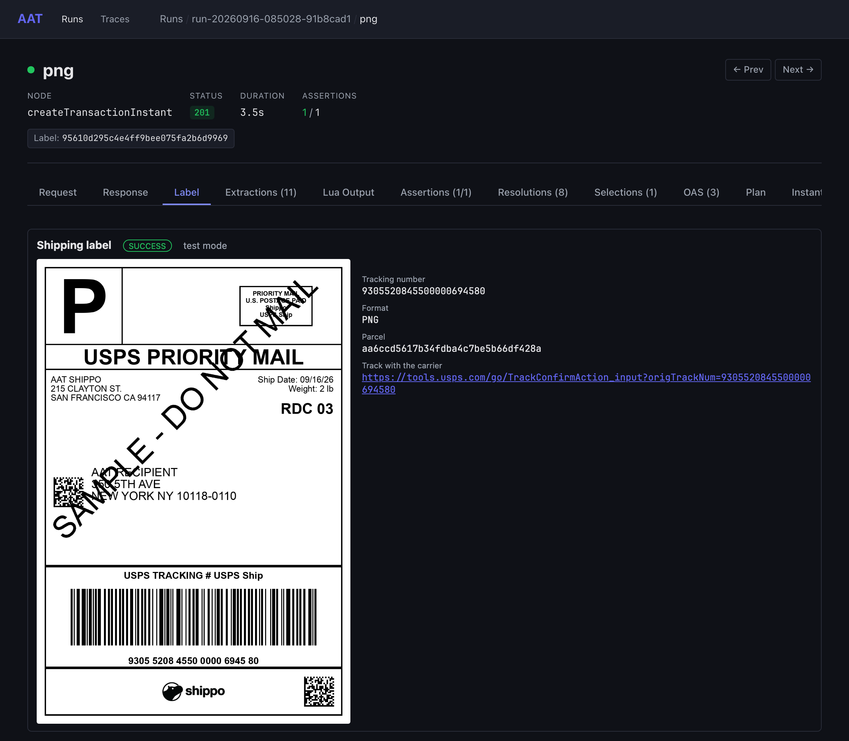The height and width of the screenshot is (741, 849).
Task: Open the Runs nav item
Action: tap(72, 19)
